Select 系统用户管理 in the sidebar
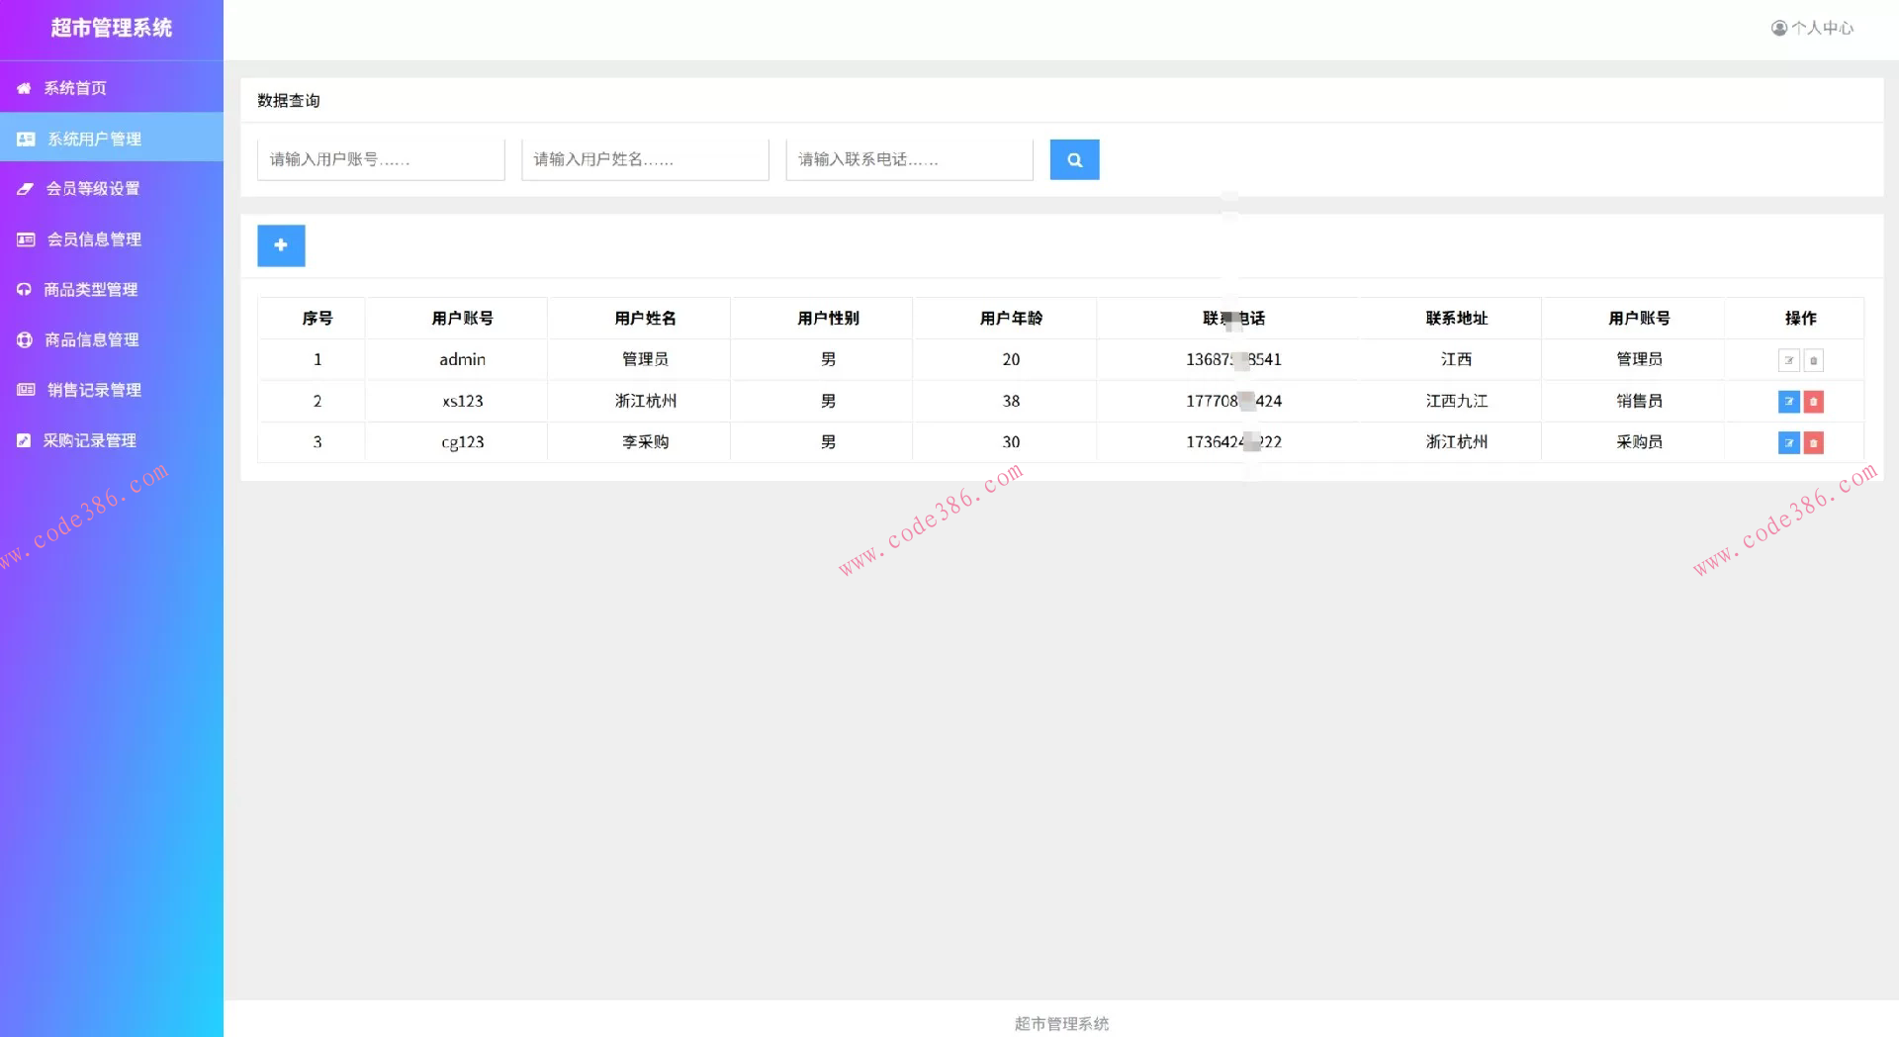Screen dimensions: 1899x1037 [x=97, y=139]
